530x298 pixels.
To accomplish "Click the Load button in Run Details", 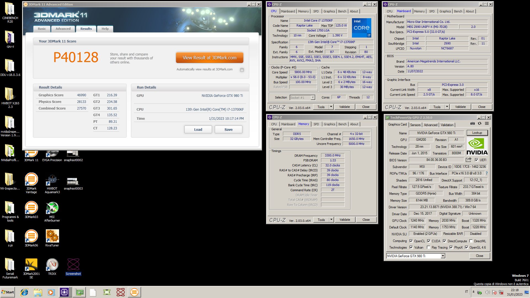I will (x=198, y=129).
